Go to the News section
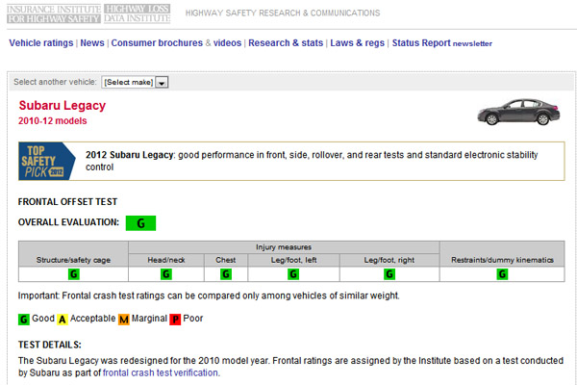The width and height of the screenshot is (577, 385). (x=92, y=43)
